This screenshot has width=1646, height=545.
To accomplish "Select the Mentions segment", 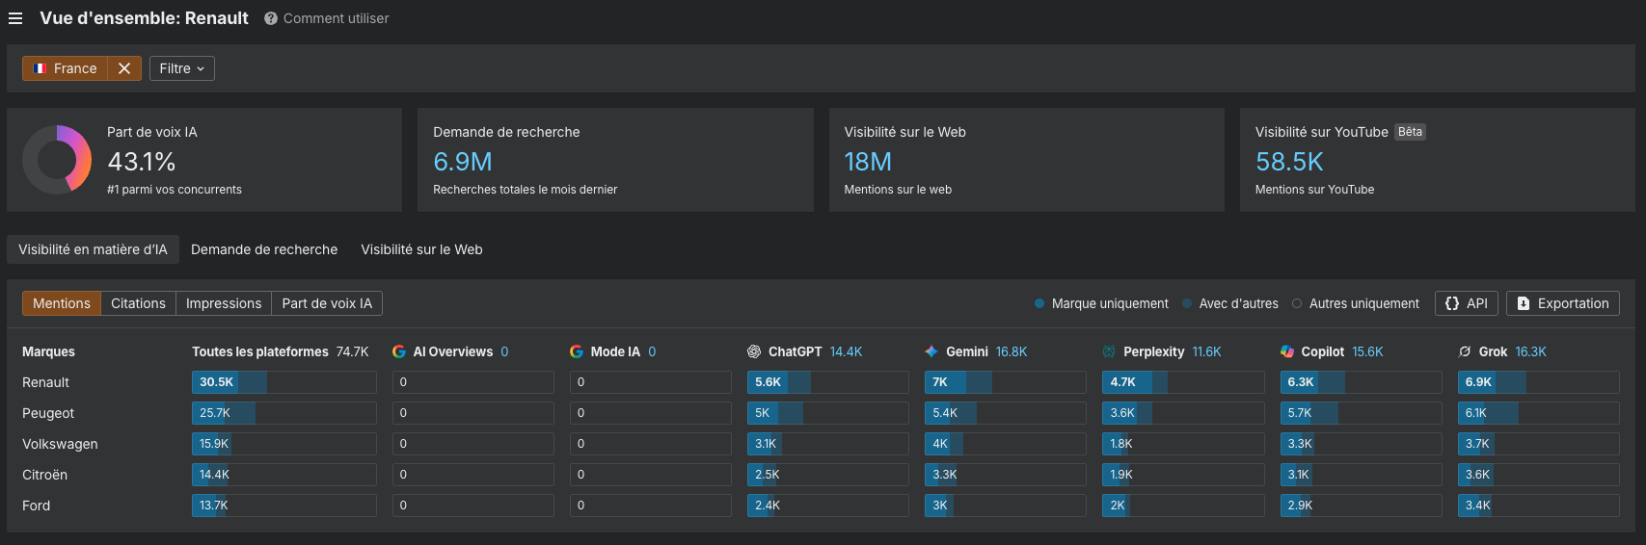I will click(62, 303).
